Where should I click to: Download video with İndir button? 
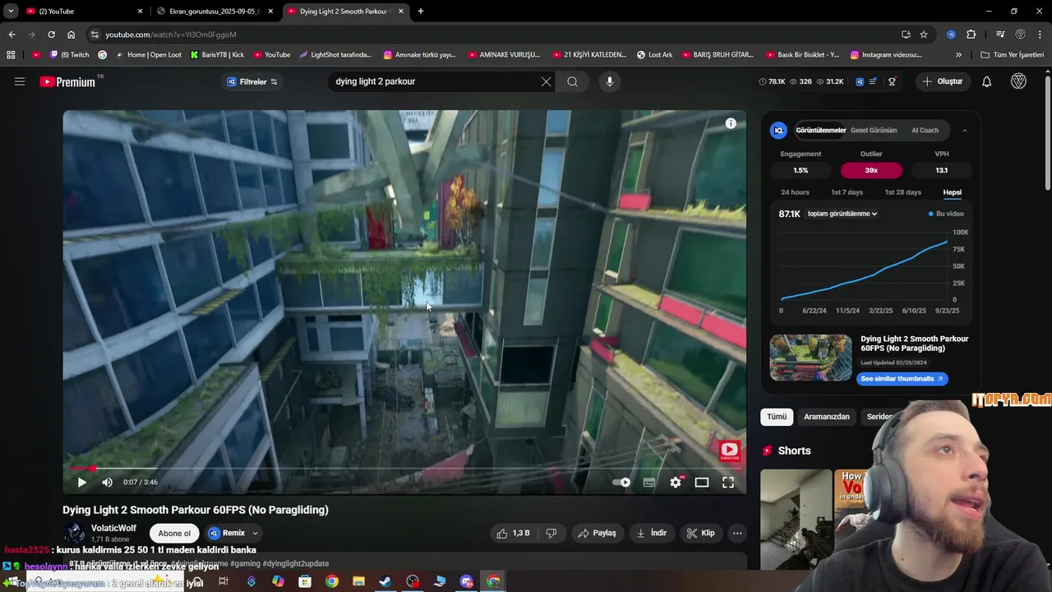tap(651, 533)
